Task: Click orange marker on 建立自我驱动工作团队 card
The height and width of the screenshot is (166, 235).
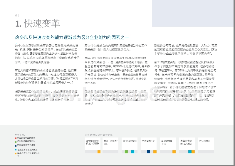Action: 193,152
